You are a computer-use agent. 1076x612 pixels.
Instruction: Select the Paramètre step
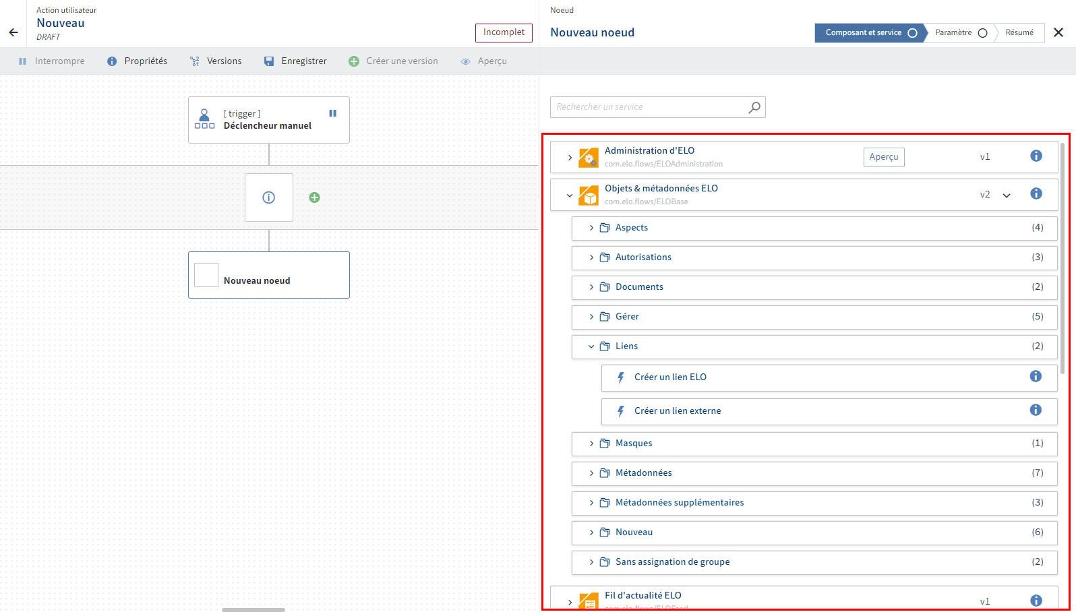(x=961, y=33)
